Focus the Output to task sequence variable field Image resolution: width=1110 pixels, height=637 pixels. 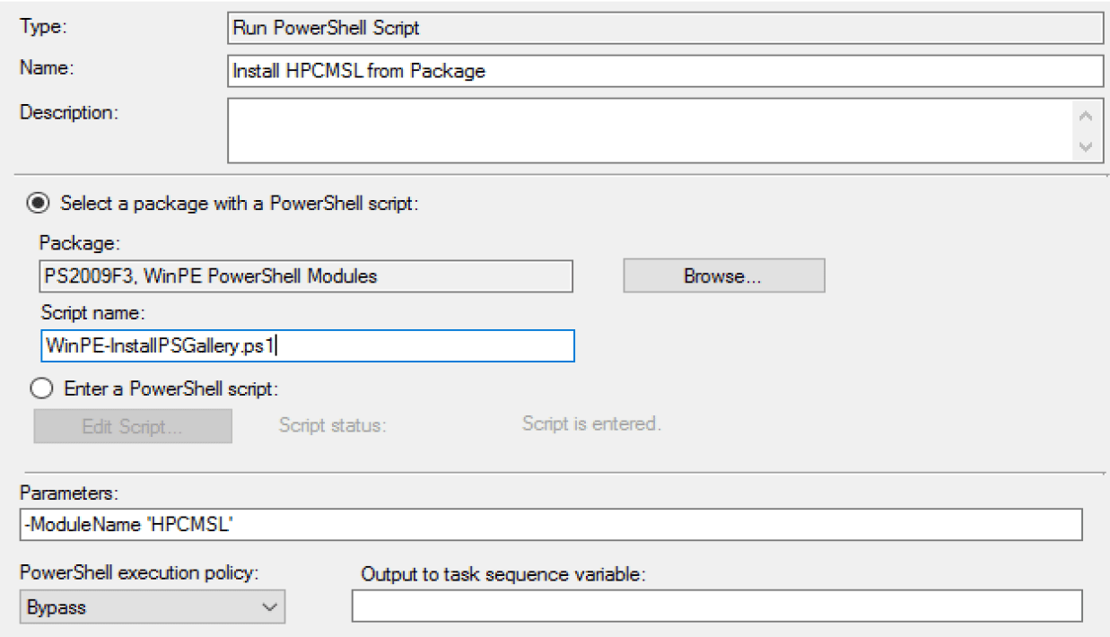(x=716, y=607)
